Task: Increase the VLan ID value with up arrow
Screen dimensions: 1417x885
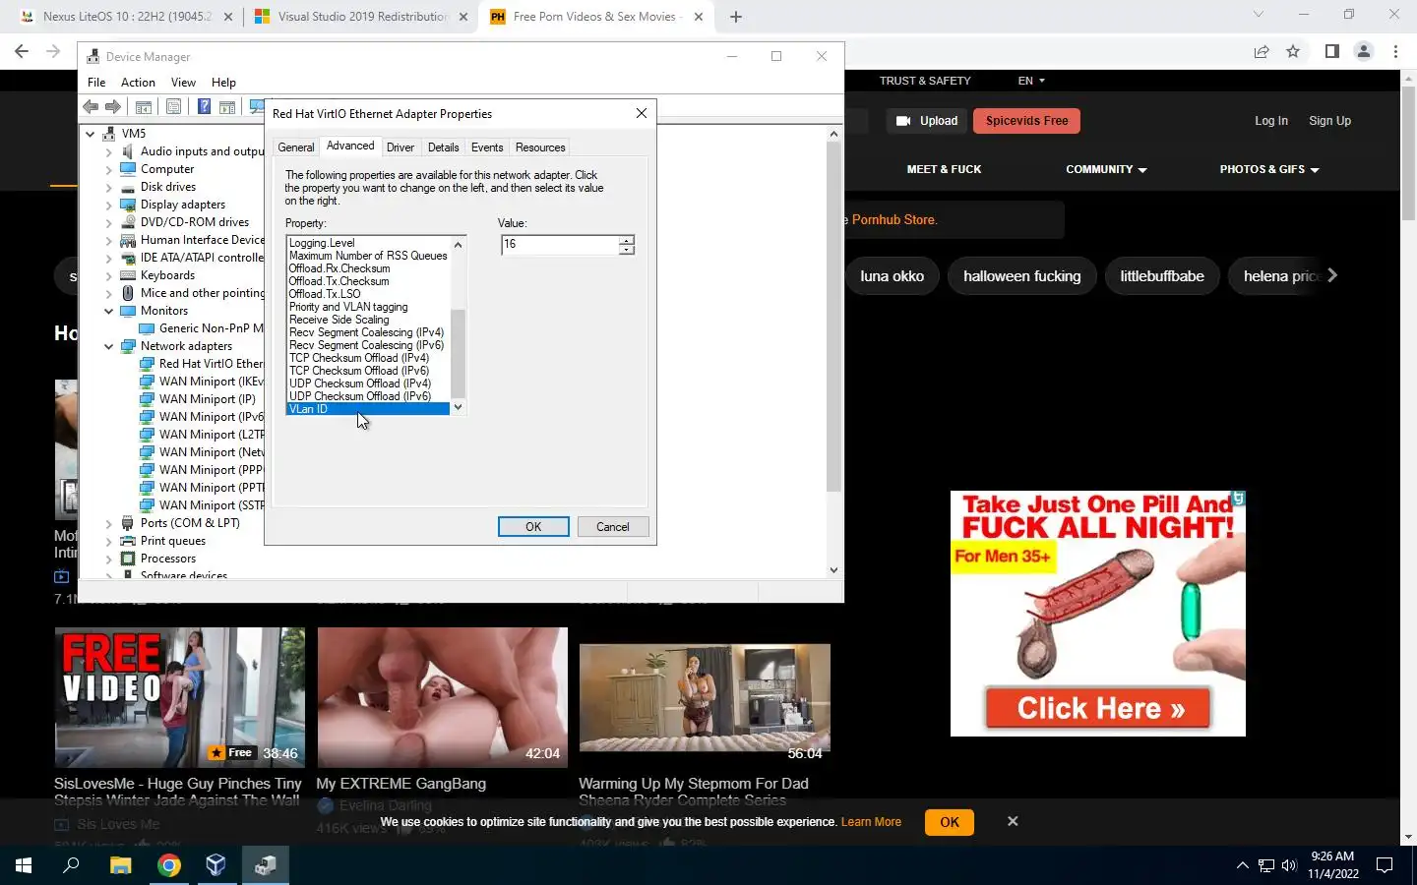Action: [x=627, y=240]
